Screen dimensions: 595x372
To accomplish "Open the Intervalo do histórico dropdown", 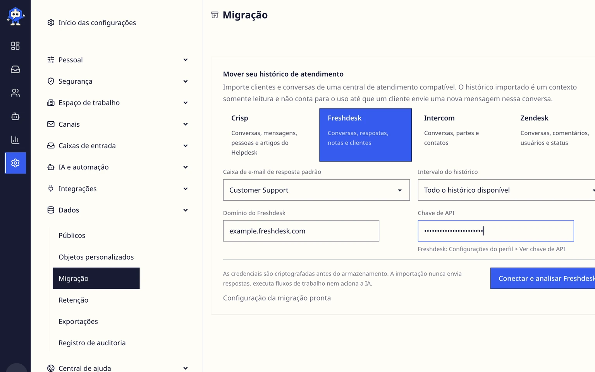I will coord(506,190).
